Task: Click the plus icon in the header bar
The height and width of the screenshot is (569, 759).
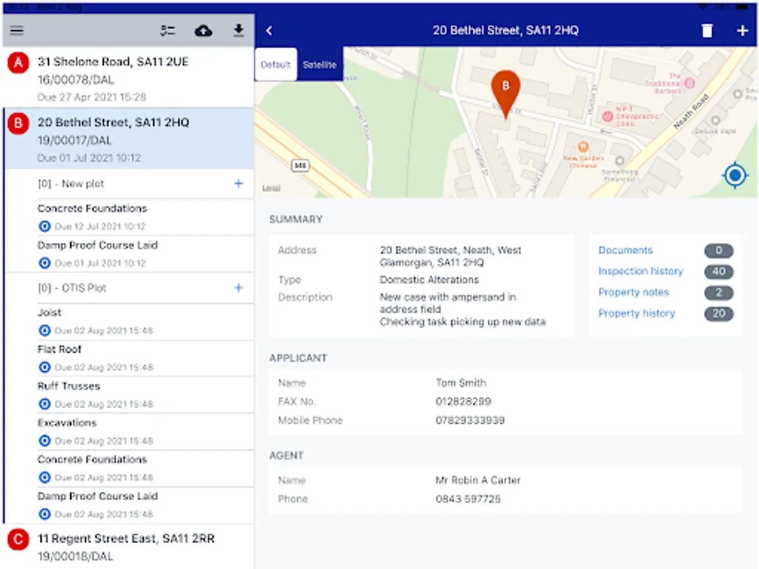Action: pyautogui.click(x=743, y=31)
